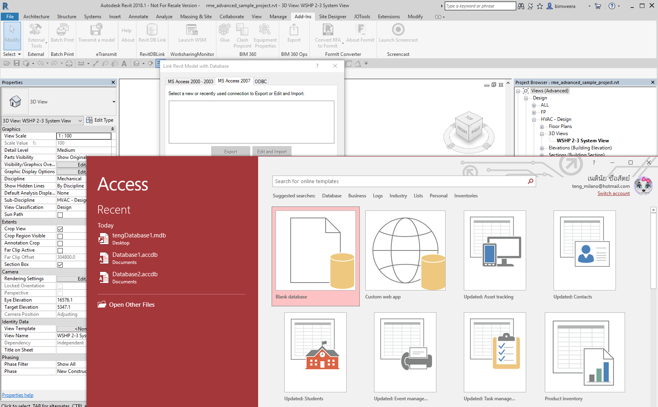
Task: Click the Undo arrow in quick access toolbar
Action: coord(40,63)
